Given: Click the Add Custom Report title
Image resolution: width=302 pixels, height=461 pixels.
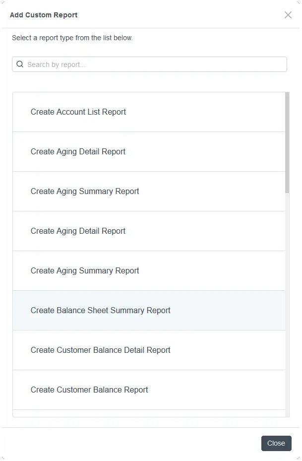Looking at the screenshot, I should (44, 15).
